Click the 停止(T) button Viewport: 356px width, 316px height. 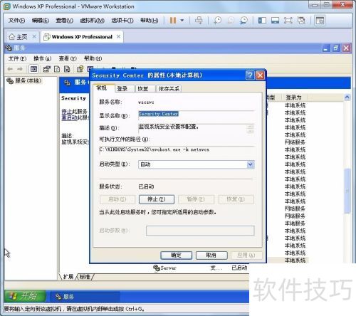pyautogui.click(x=157, y=199)
